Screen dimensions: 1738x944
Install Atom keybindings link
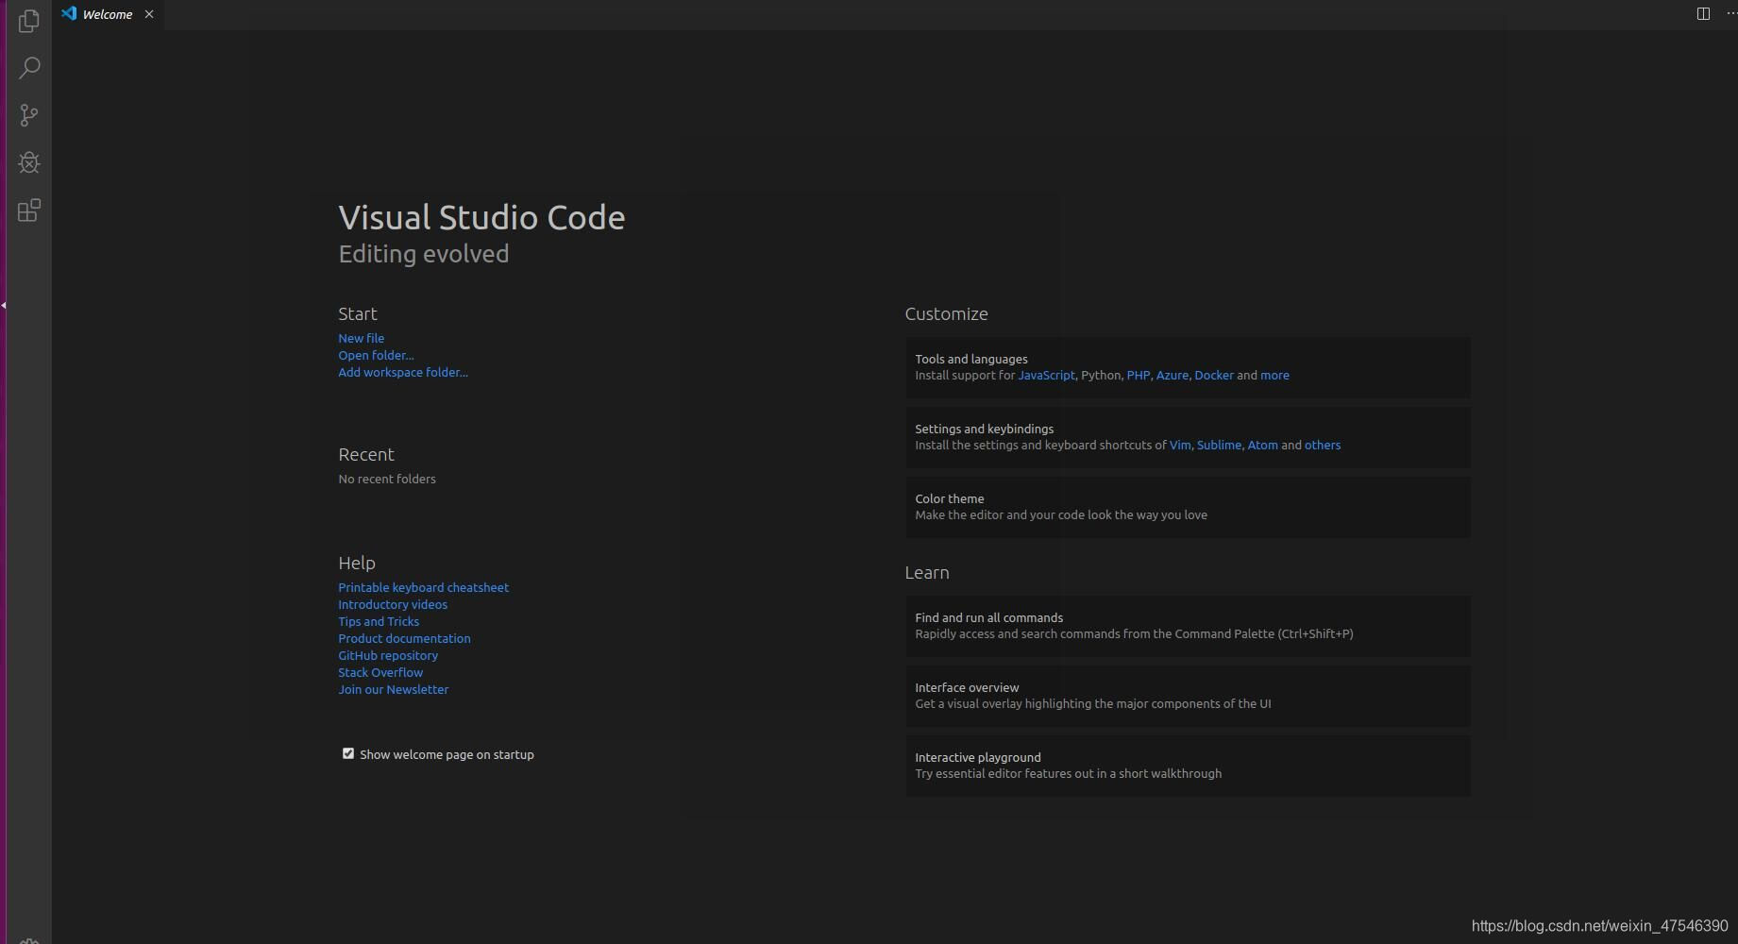(1262, 445)
